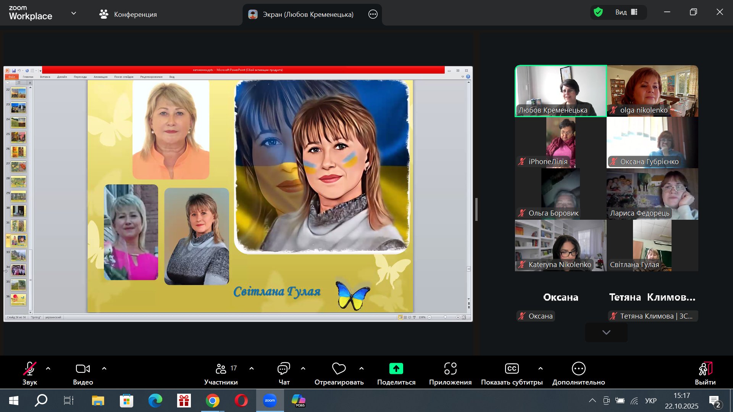Click the green Поделиться share screen icon
Image resolution: width=733 pixels, height=412 pixels.
click(x=396, y=369)
